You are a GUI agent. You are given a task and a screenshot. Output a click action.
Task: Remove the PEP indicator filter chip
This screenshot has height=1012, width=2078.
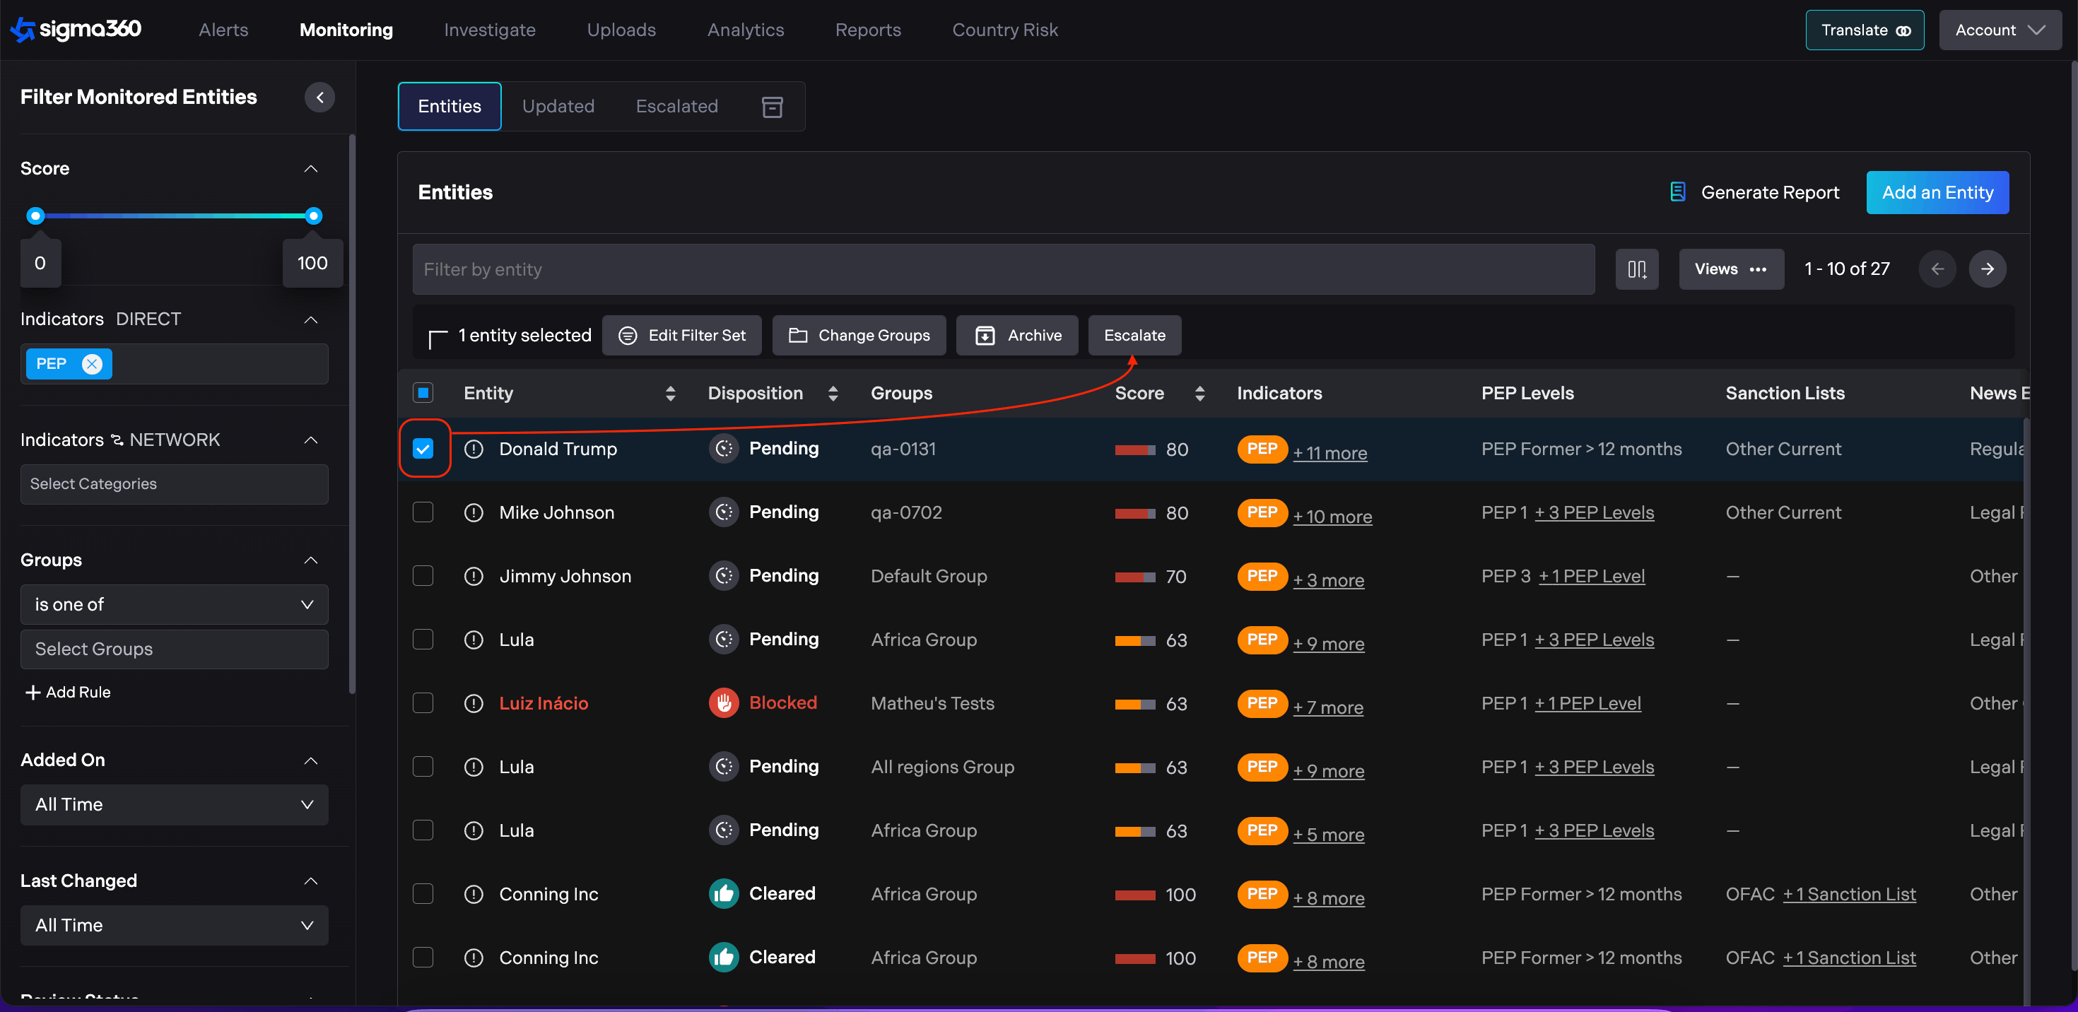click(93, 364)
